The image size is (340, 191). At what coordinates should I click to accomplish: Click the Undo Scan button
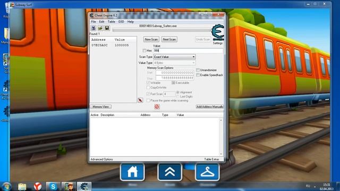[x=203, y=39]
